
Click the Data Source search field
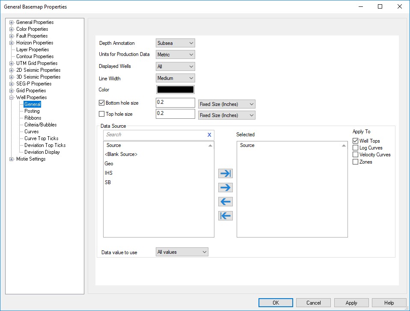[154, 135]
